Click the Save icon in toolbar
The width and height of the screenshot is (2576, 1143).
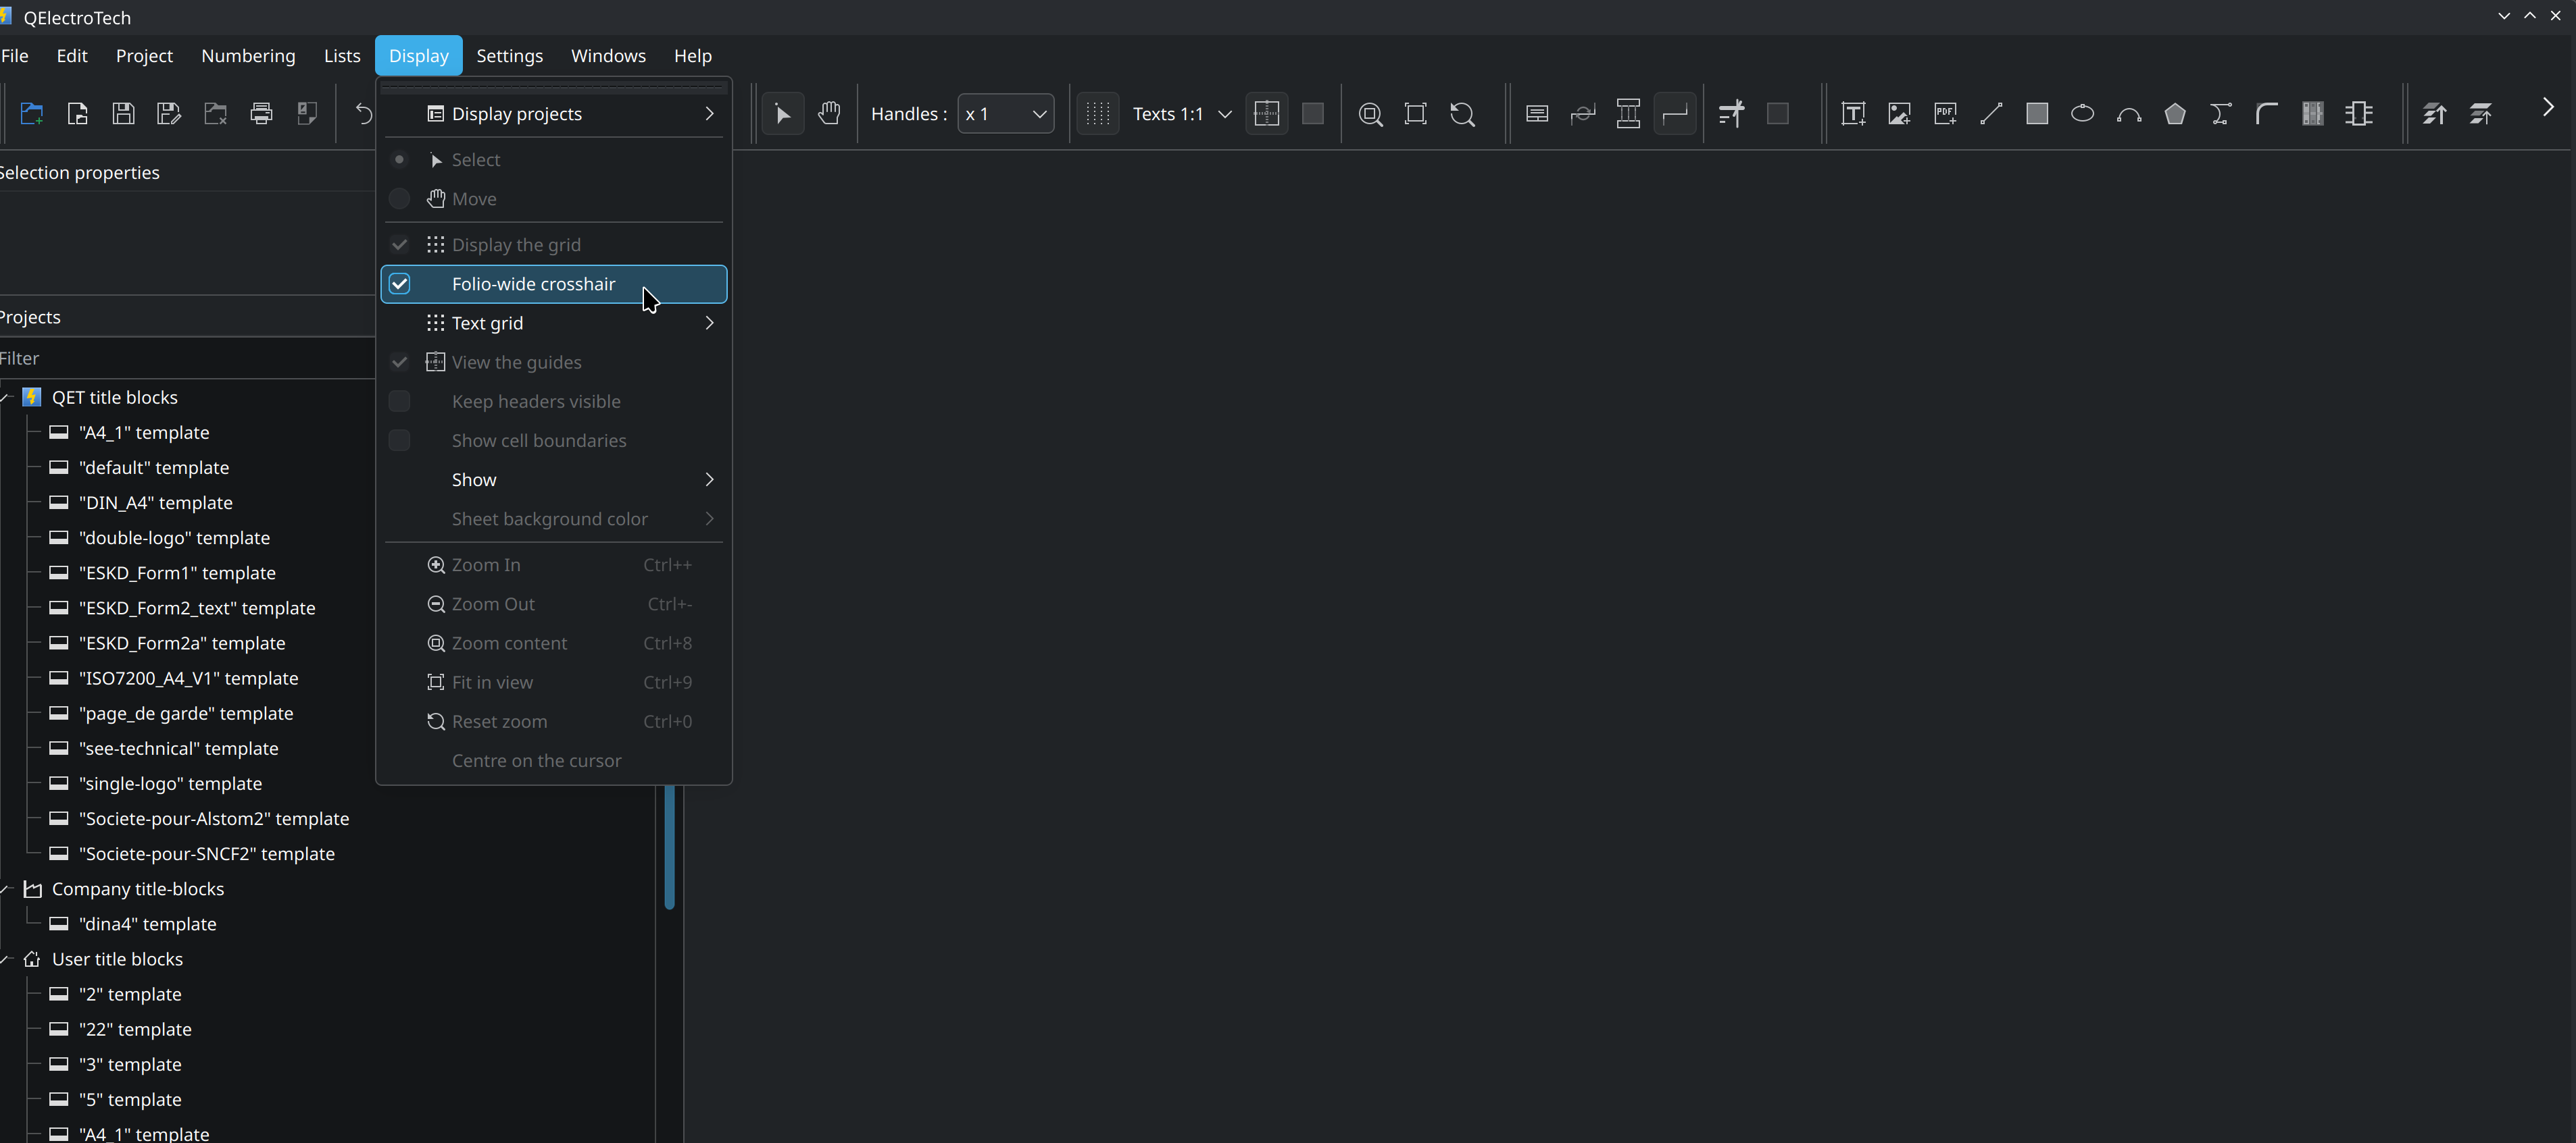(123, 114)
